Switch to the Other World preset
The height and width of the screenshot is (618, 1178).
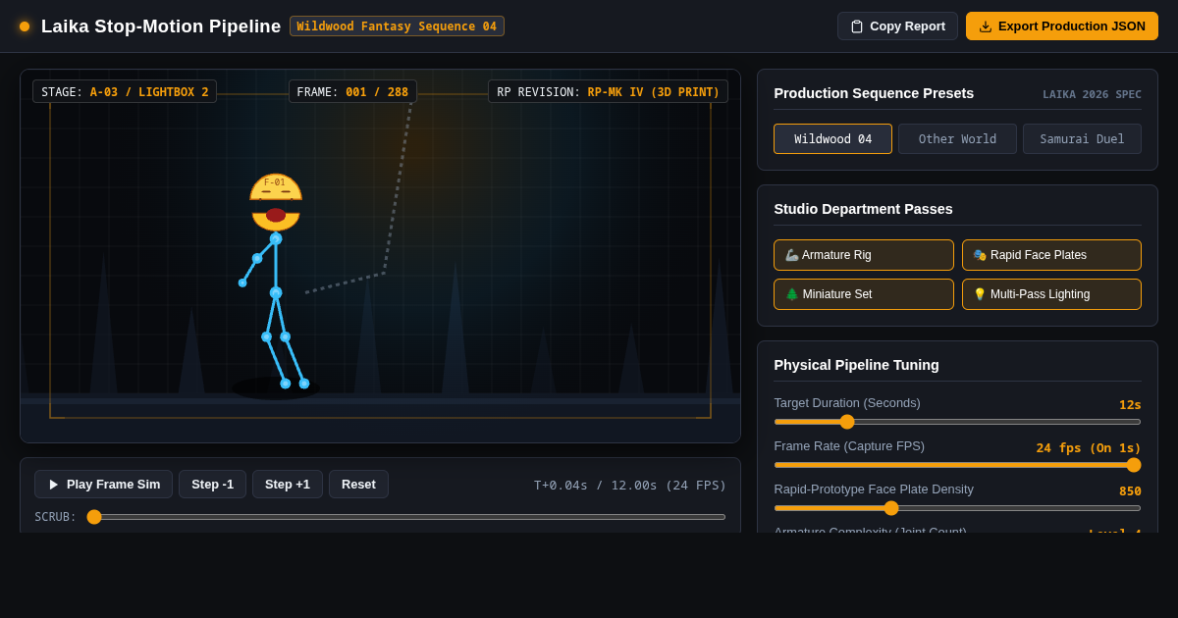pos(957,139)
